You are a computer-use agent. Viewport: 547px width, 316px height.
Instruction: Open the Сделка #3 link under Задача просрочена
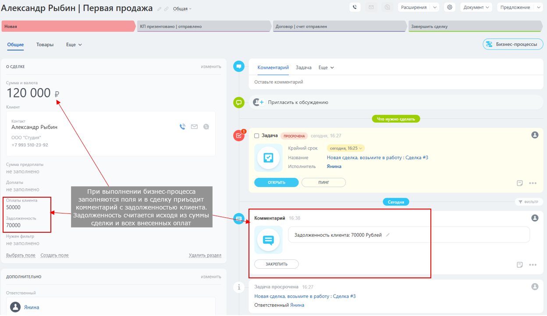point(305,296)
